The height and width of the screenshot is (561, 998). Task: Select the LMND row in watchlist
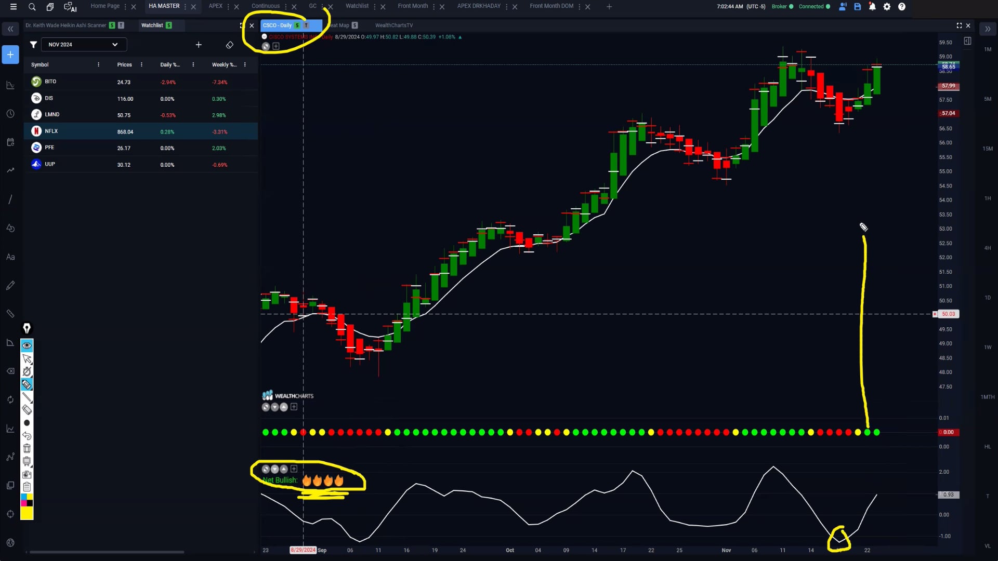point(141,115)
